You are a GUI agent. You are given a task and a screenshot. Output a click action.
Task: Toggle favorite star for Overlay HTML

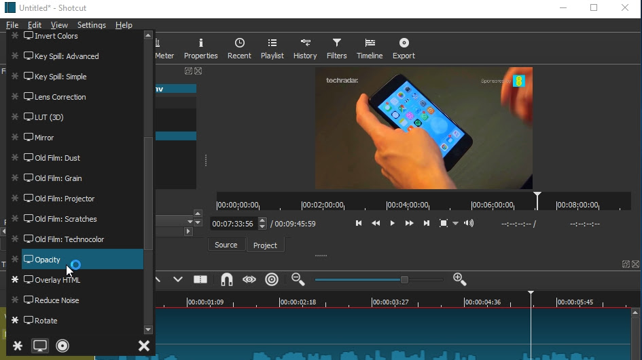coord(15,280)
